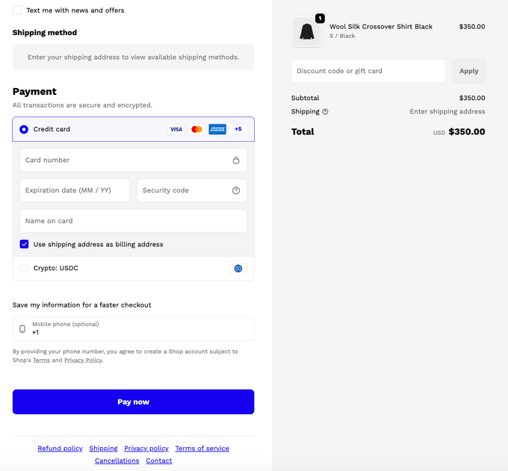The image size is (508, 471).
Task: Click the USDC coin icon
Action: [x=238, y=269]
